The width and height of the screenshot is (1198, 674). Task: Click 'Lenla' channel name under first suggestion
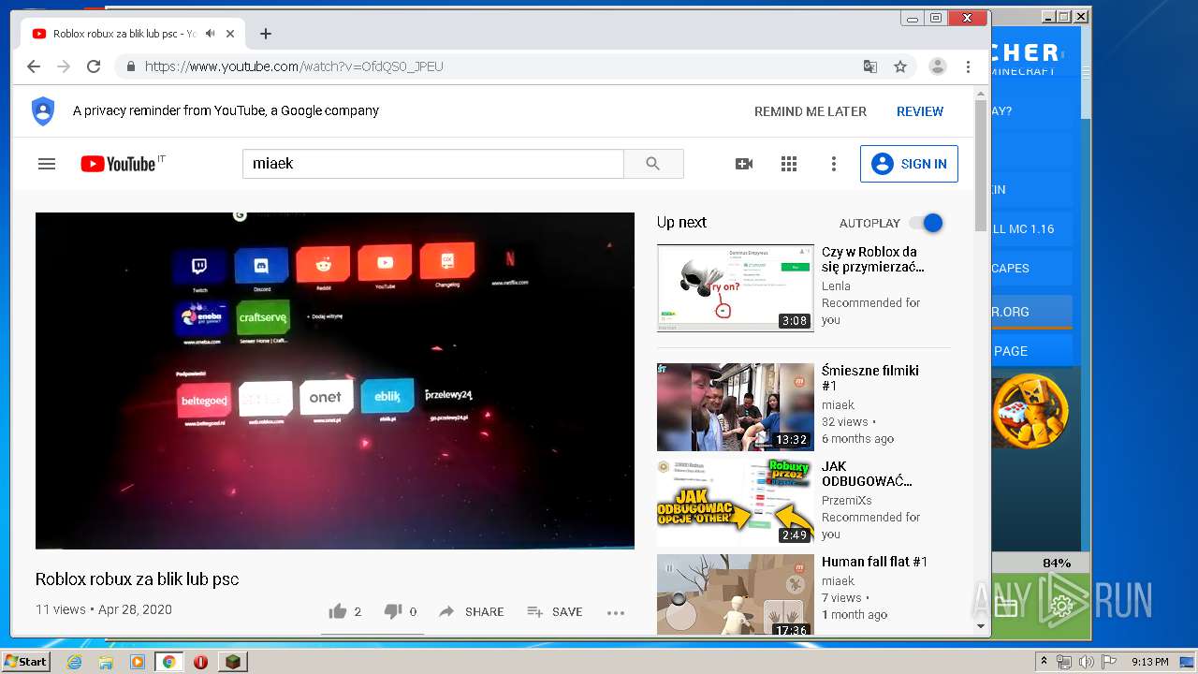click(x=836, y=286)
